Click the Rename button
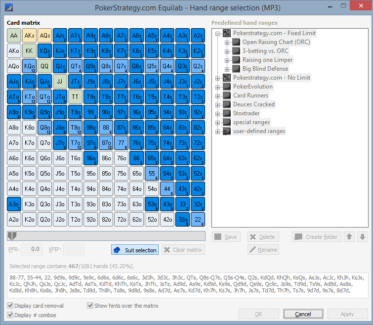Image resolution: width=373 pixels, height=325 pixels. click(263, 250)
